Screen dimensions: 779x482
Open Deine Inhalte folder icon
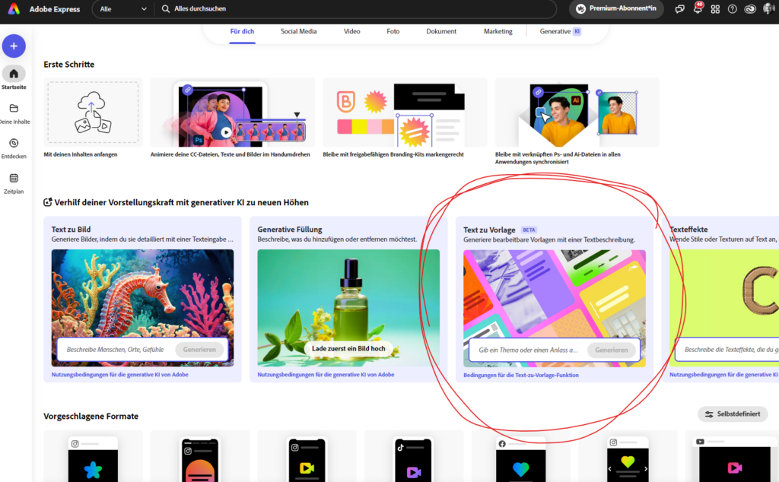[14, 109]
